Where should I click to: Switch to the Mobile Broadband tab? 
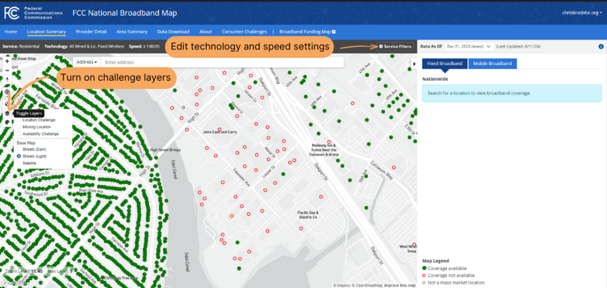coord(492,63)
